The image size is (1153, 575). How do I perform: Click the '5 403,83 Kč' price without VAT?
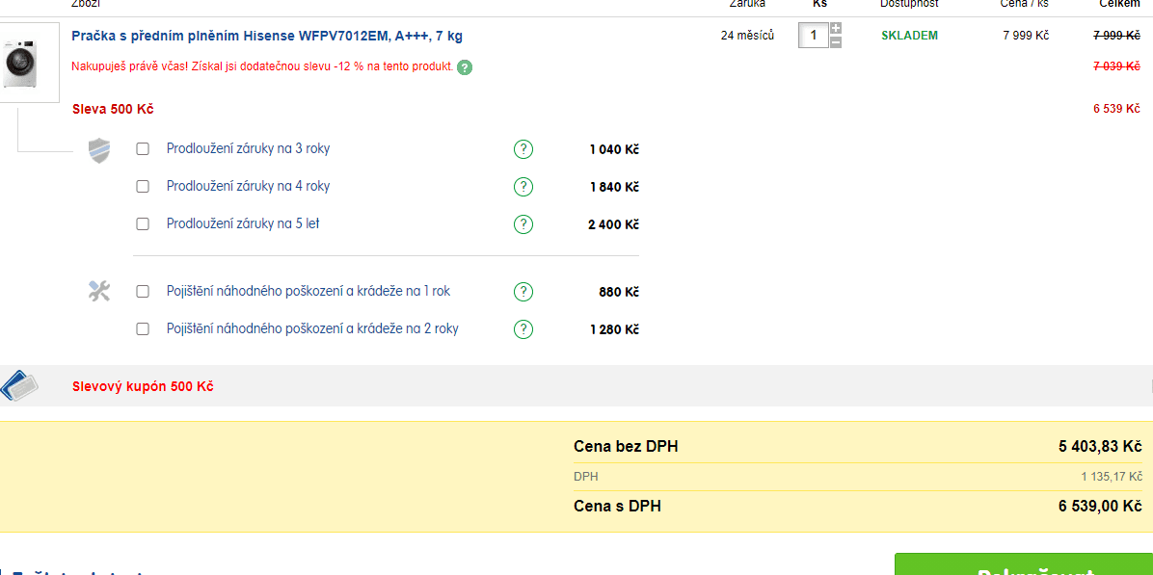click(1100, 447)
